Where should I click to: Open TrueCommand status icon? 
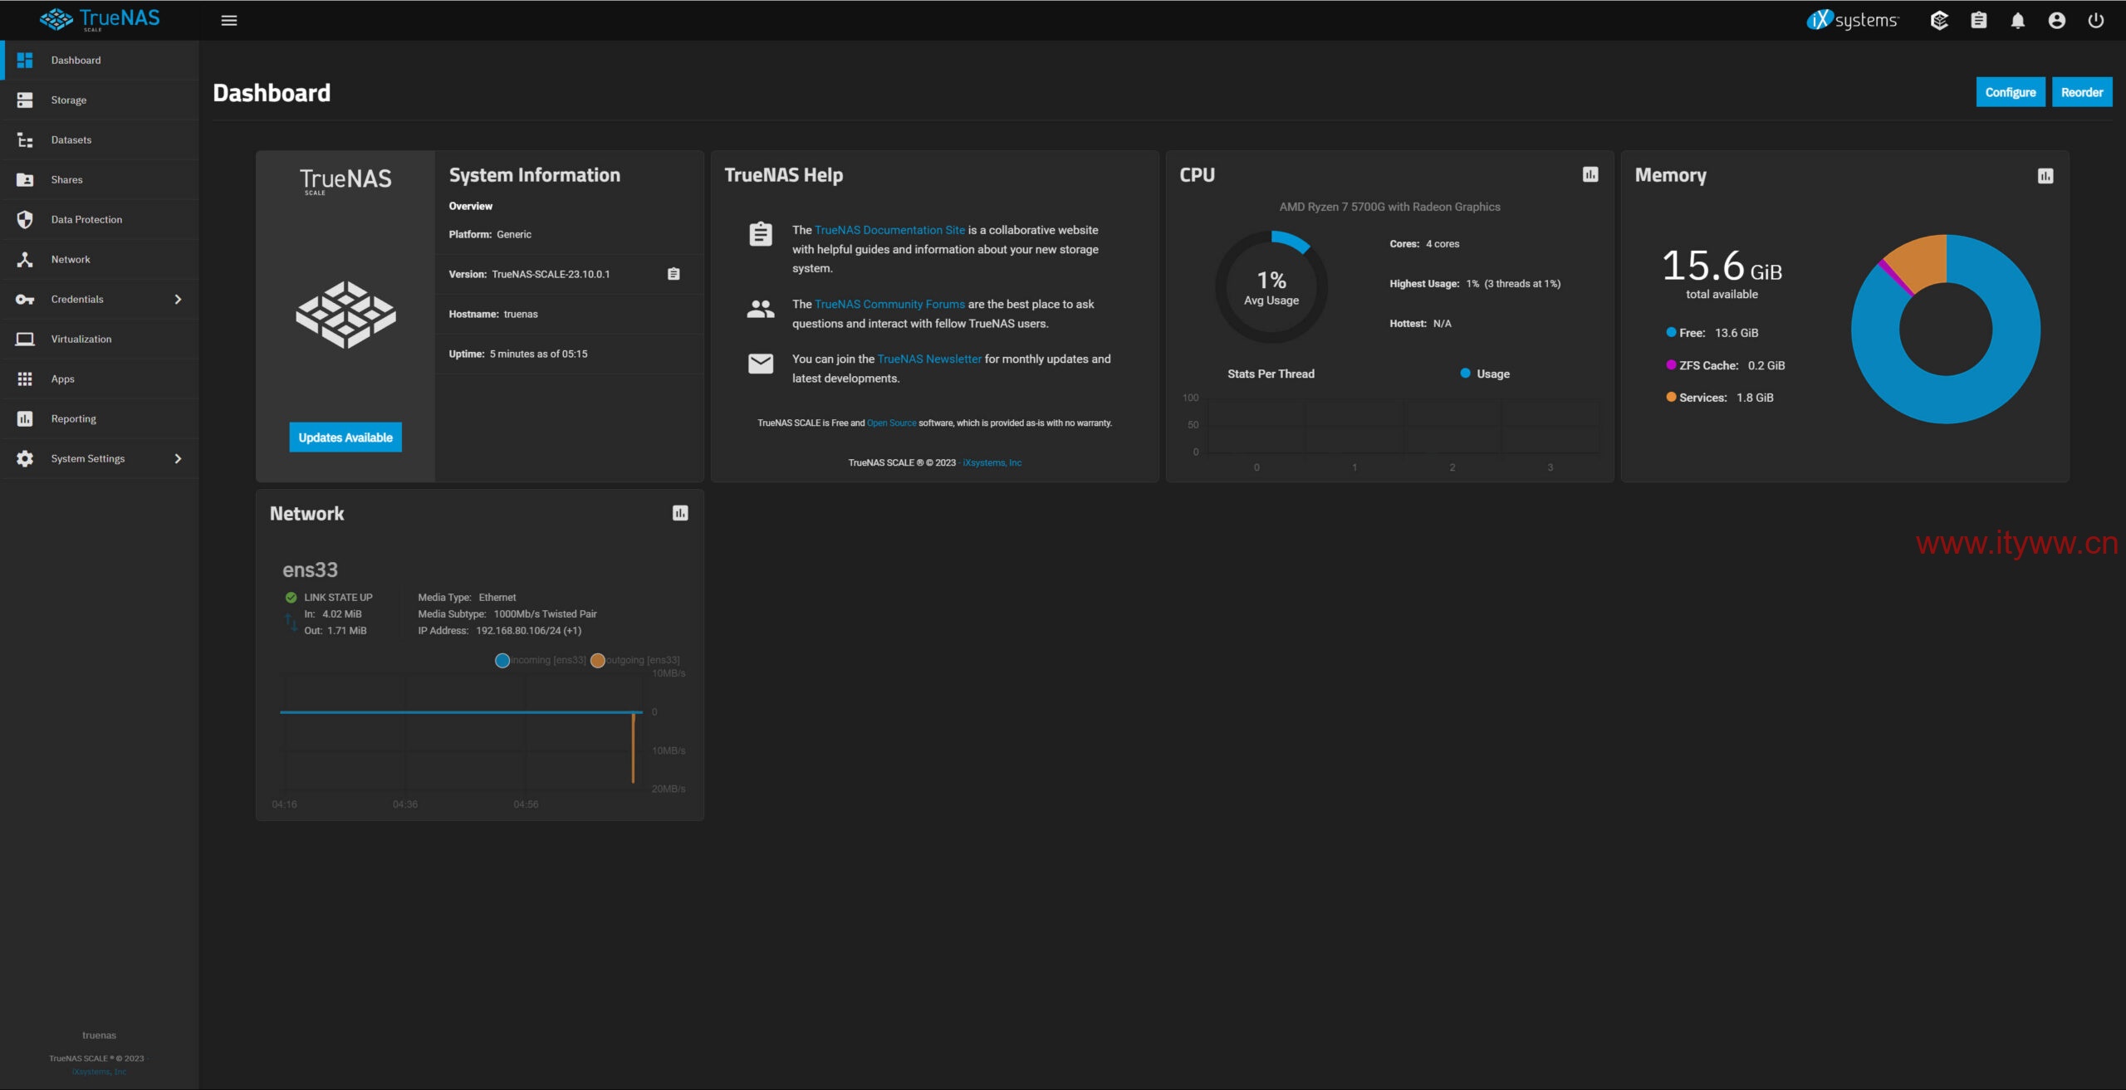point(1939,20)
